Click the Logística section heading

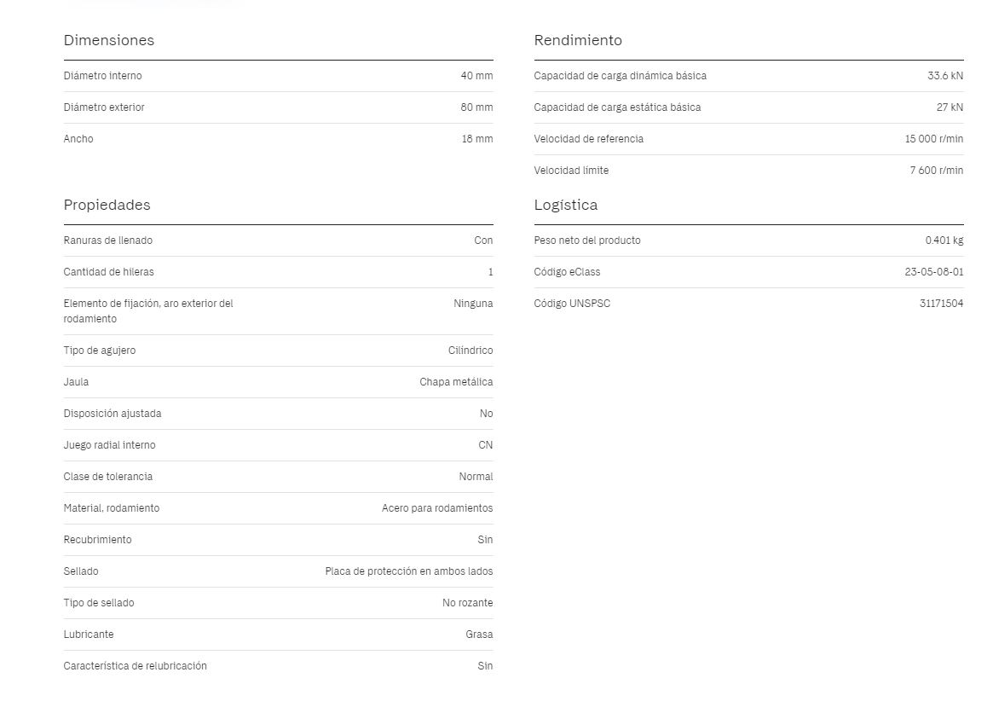(x=565, y=206)
